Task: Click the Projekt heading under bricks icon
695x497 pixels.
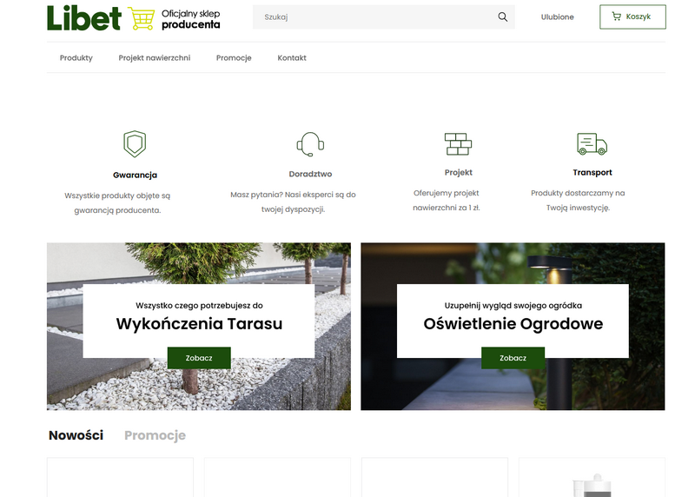Action: (459, 172)
